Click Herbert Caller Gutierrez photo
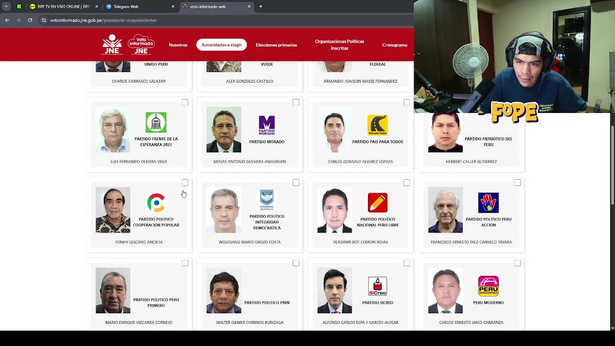The height and width of the screenshot is (346, 615). pos(445,133)
